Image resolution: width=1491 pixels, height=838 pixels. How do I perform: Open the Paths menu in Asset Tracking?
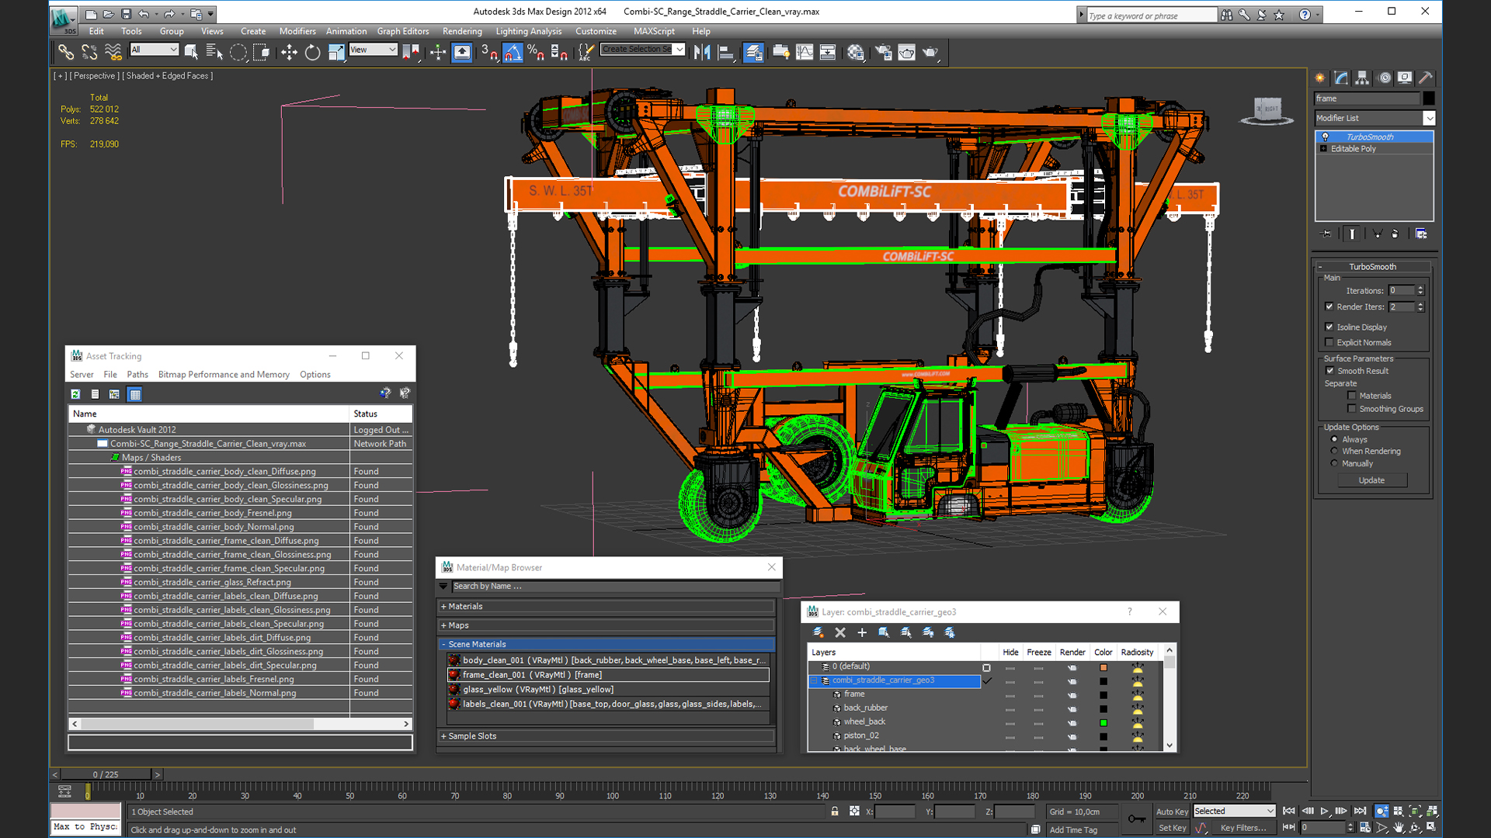[x=137, y=374]
